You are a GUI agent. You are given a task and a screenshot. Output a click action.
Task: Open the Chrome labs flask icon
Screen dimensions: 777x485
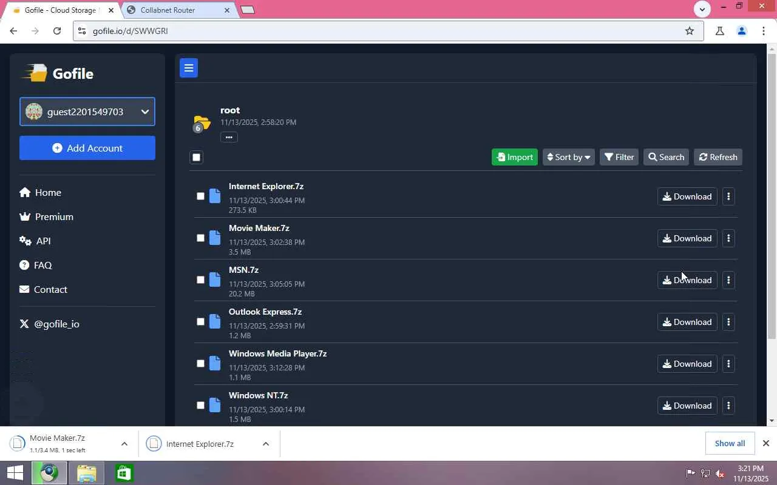click(x=720, y=31)
